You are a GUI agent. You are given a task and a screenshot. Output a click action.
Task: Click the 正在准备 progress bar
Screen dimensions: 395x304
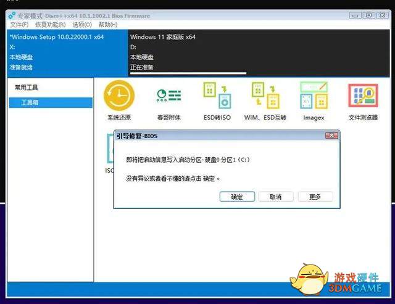188,73
